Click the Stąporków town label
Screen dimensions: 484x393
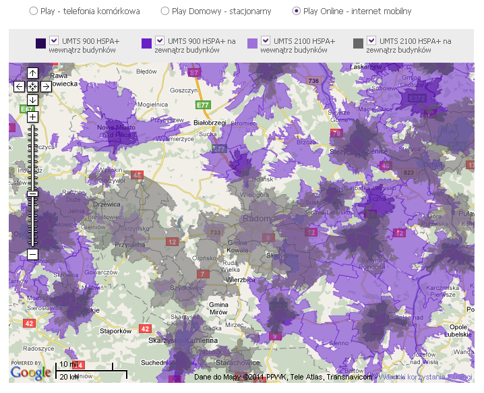pos(115,331)
